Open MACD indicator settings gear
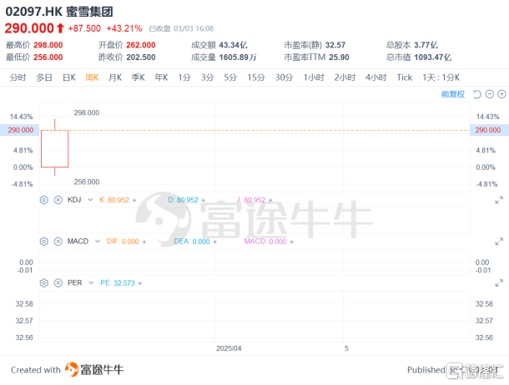Image resolution: width=509 pixels, height=385 pixels. [44, 241]
